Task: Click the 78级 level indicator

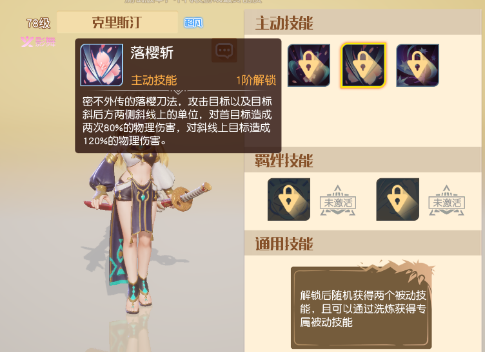Action: pyautogui.click(x=38, y=23)
